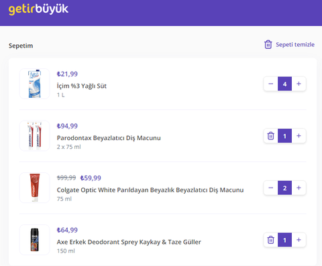
Task: Click the Sepeti temizle link
Action: (x=295, y=44)
